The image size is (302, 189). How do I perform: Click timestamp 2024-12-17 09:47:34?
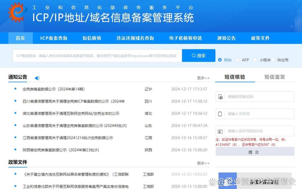189,126
